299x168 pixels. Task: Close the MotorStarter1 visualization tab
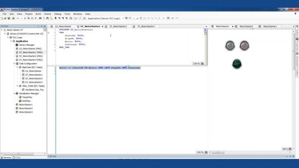[233, 27]
